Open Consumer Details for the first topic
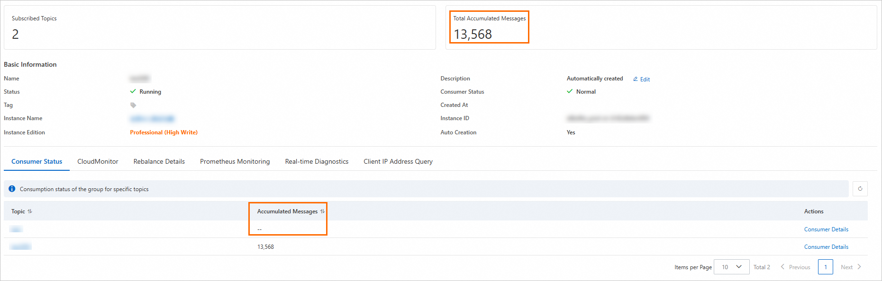The width and height of the screenshot is (882, 281). pos(826,229)
